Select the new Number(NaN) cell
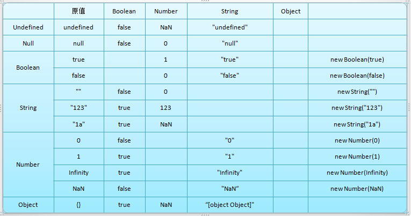This screenshot has width=411, height=216. click(357, 189)
